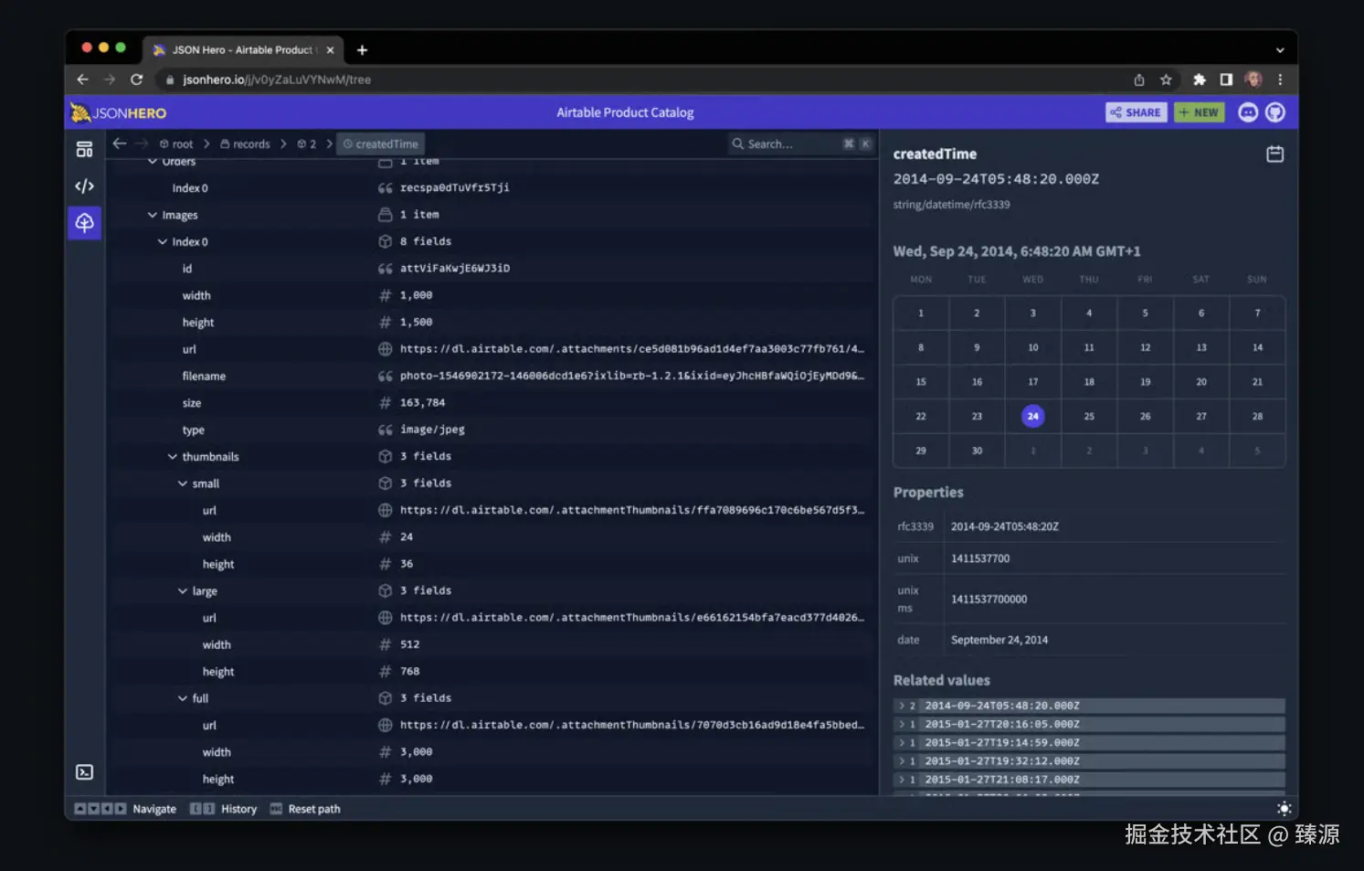Image resolution: width=1364 pixels, height=871 pixels.
Task: Click the unix value 1411537700
Action: click(x=980, y=558)
